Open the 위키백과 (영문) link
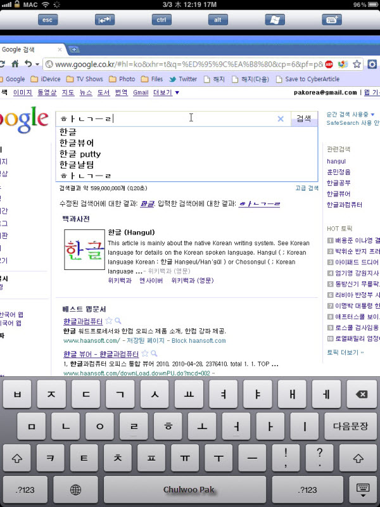380x507 pixels. 193,280
